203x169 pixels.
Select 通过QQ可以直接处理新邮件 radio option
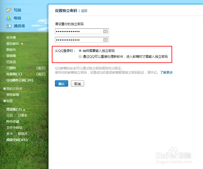tap(80, 56)
